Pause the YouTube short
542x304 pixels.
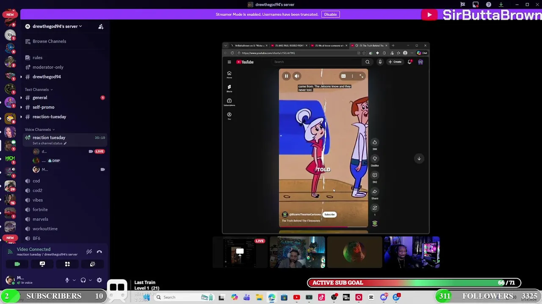coord(286,76)
